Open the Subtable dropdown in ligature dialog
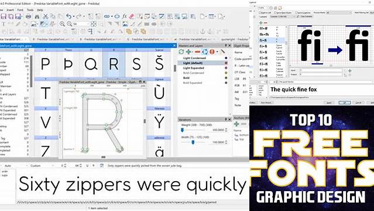 tap(283, 16)
